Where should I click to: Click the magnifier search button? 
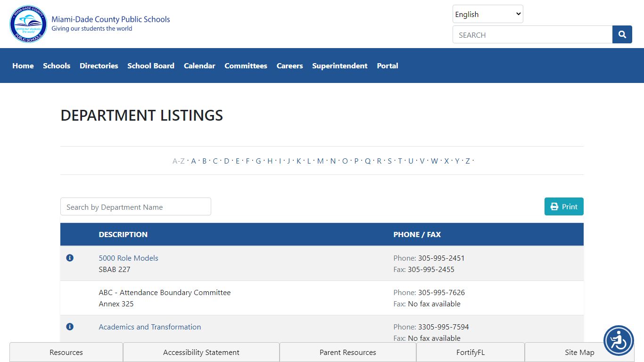tap(622, 34)
